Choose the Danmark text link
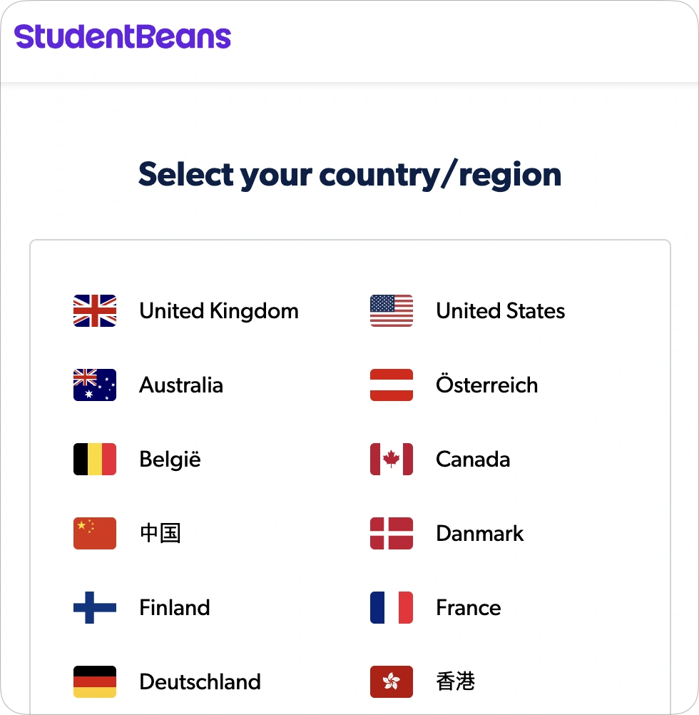This screenshot has height=715, width=699. tap(479, 534)
